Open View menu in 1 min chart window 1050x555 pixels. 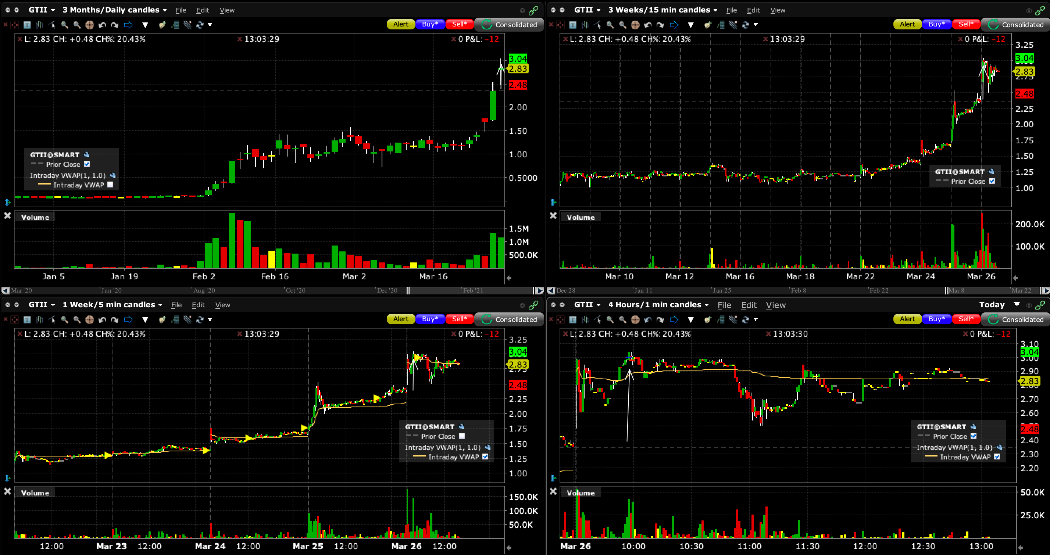tap(775, 305)
